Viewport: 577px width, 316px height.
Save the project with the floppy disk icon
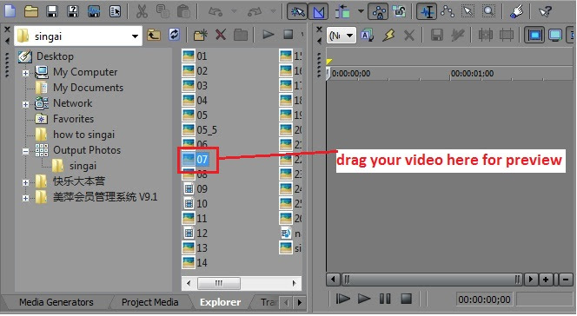click(52, 11)
